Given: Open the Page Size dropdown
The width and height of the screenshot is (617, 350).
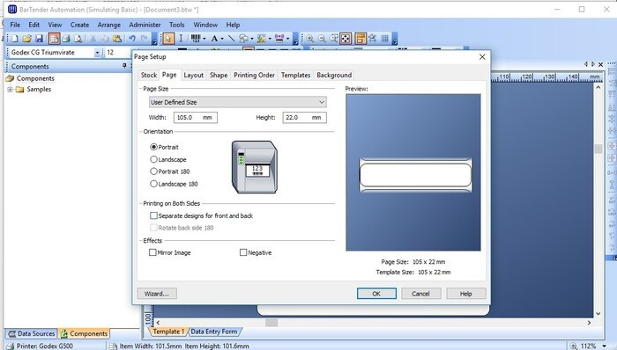Looking at the screenshot, I should pyautogui.click(x=238, y=102).
